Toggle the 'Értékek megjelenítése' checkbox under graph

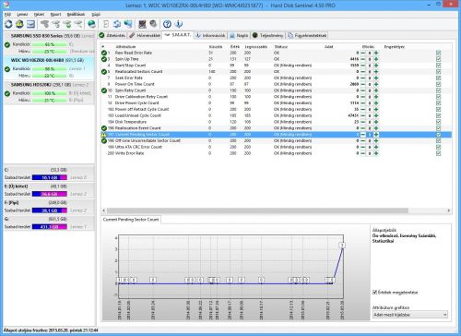[x=374, y=292]
